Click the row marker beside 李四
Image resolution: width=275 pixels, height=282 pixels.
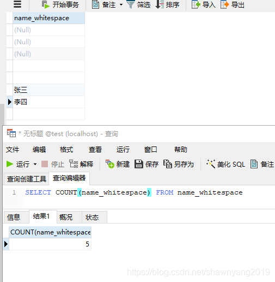(x=10, y=102)
